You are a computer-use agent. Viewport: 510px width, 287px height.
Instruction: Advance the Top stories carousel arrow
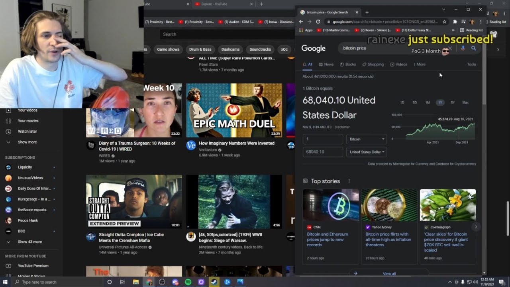pyautogui.click(x=476, y=227)
